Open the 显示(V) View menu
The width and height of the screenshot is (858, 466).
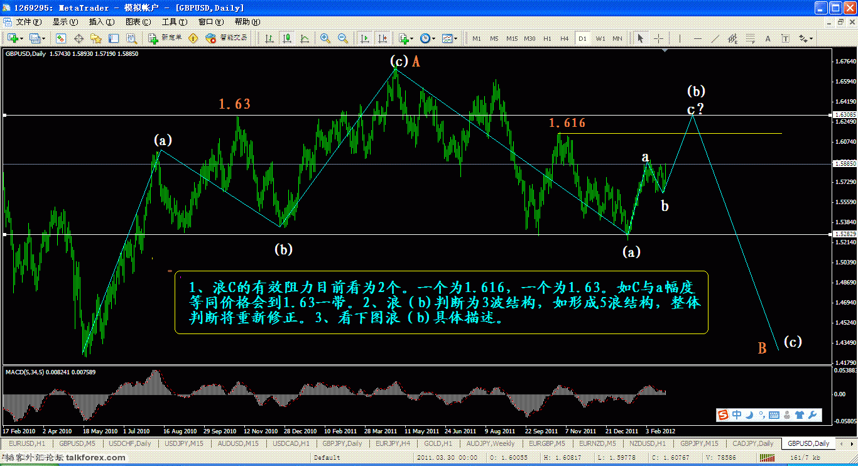click(x=65, y=21)
